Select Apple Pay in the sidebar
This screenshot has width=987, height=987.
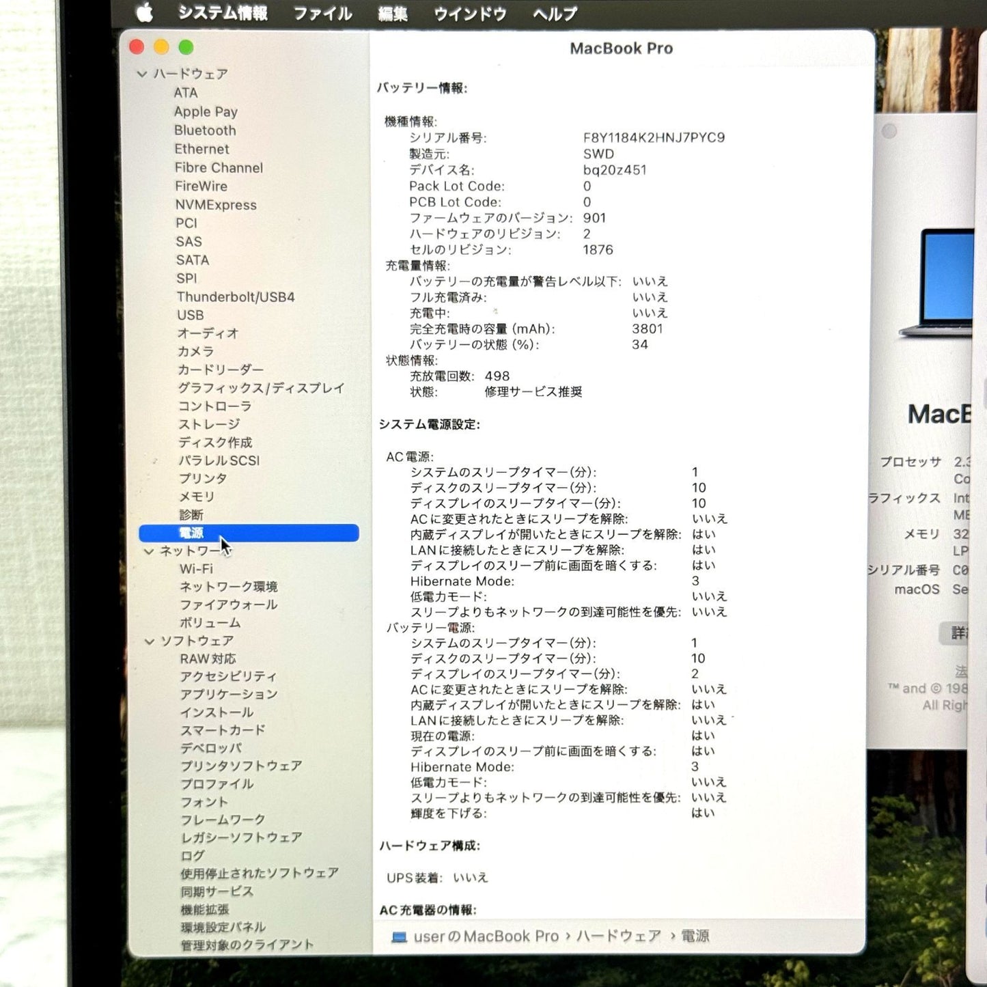(206, 111)
